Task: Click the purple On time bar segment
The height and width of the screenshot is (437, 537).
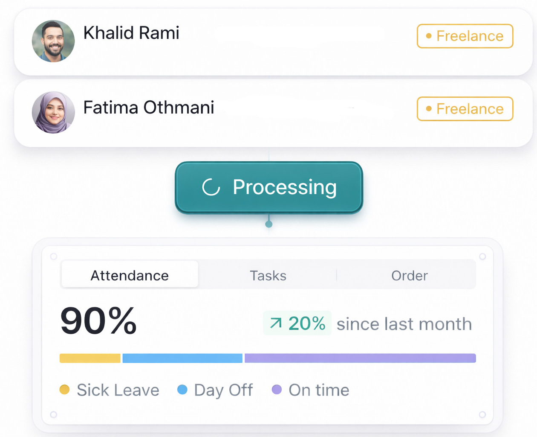Action: (360, 358)
